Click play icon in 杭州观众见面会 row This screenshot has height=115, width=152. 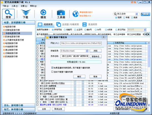75,83
